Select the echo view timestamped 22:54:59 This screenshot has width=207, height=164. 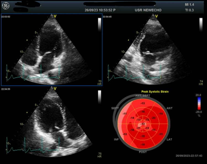52,122
